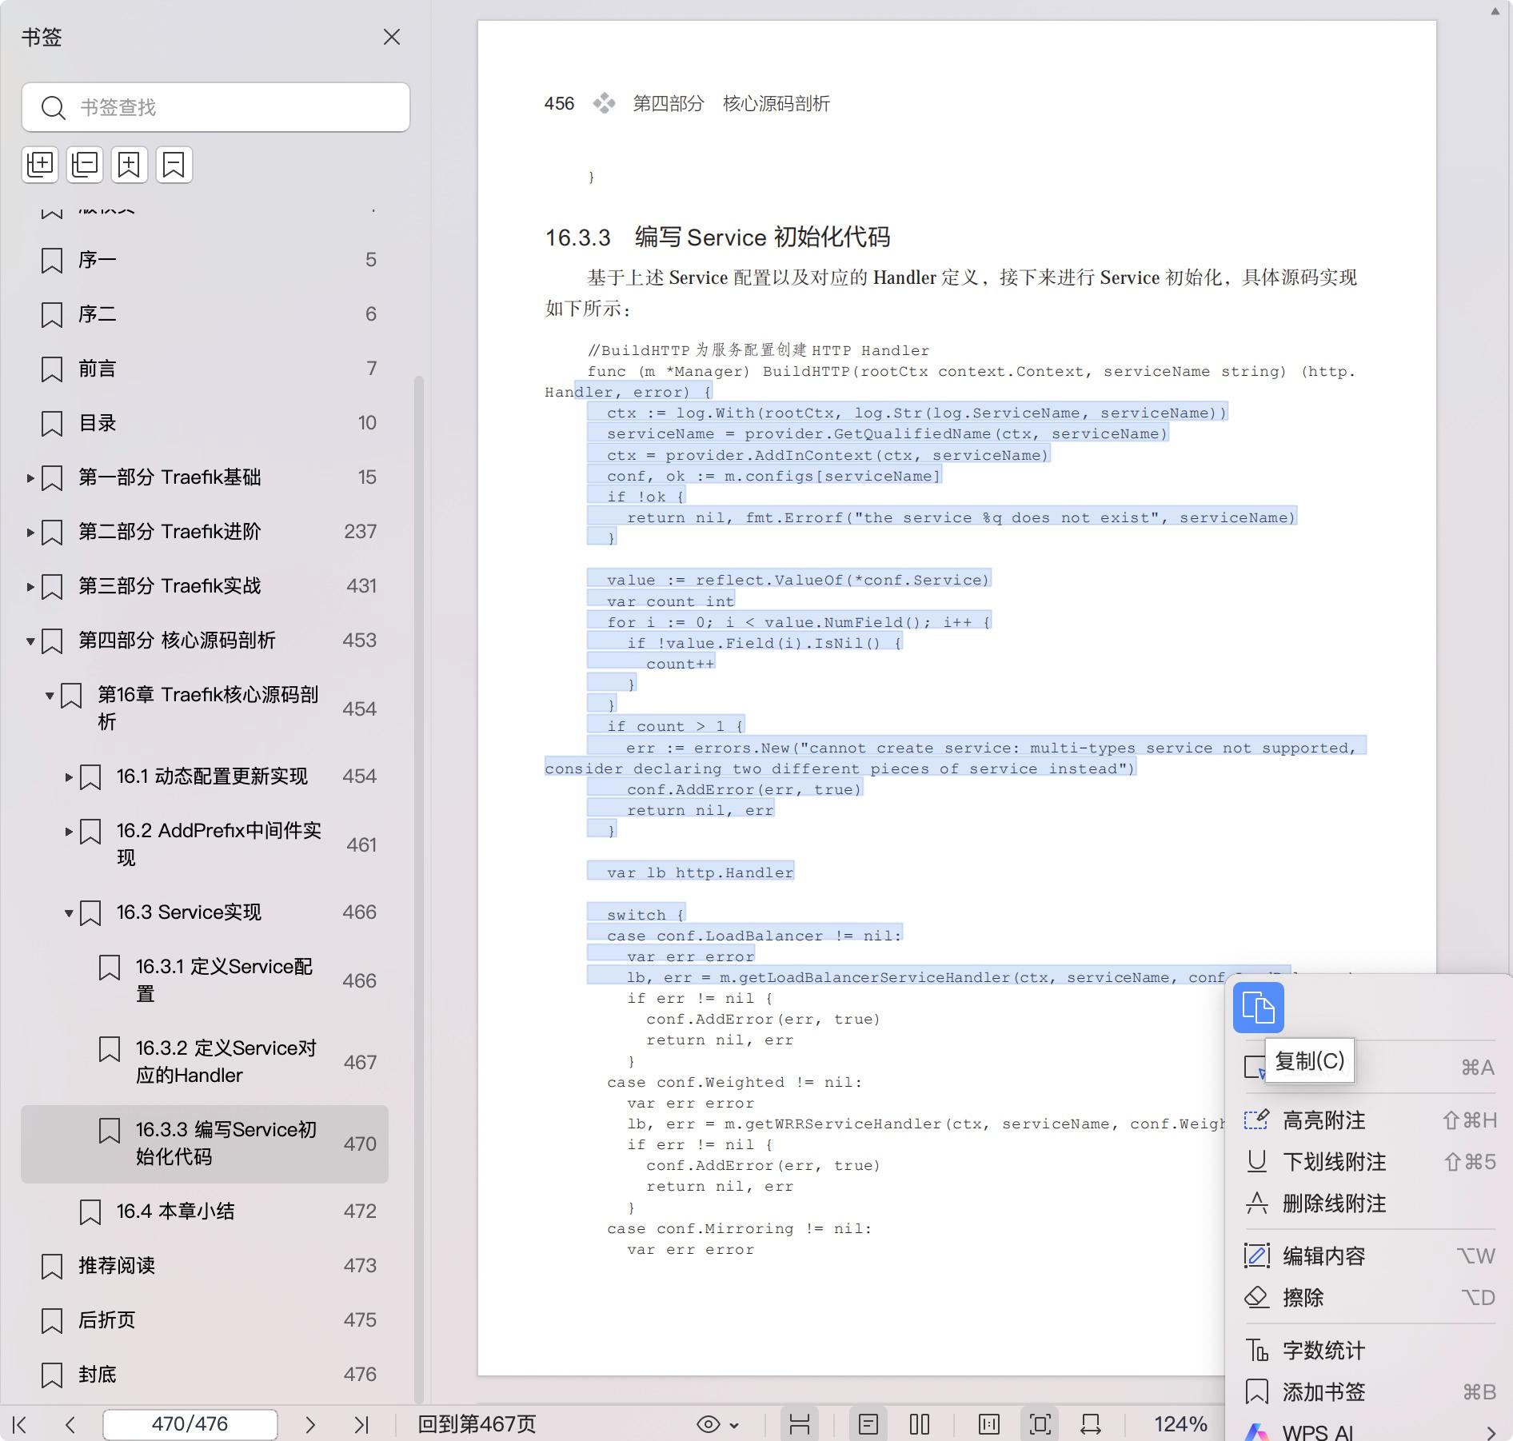Click the add bookmark icon in sidebar toolbar
The height and width of the screenshot is (1441, 1513).
tap(129, 165)
